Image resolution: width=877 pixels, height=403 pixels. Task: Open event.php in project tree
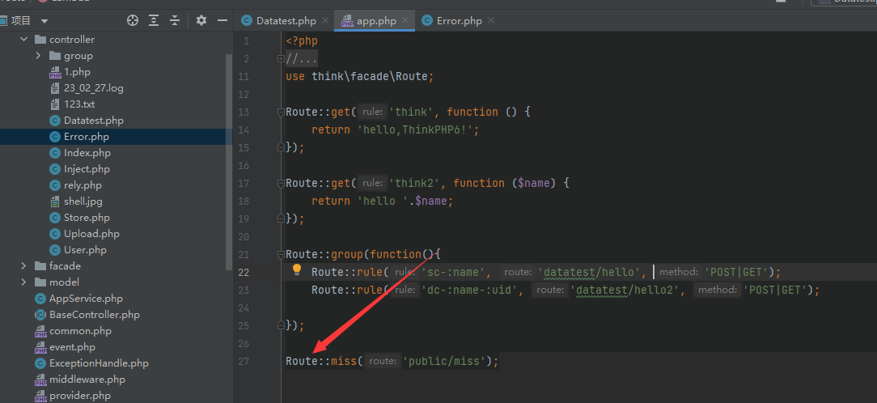point(72,347)
